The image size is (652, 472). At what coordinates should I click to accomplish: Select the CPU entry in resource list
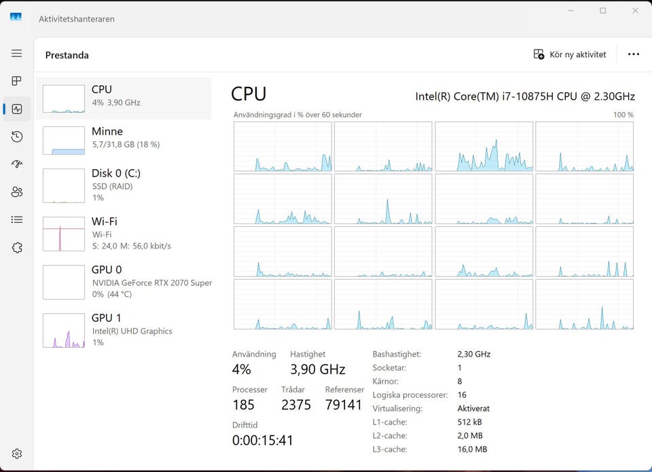124,98
